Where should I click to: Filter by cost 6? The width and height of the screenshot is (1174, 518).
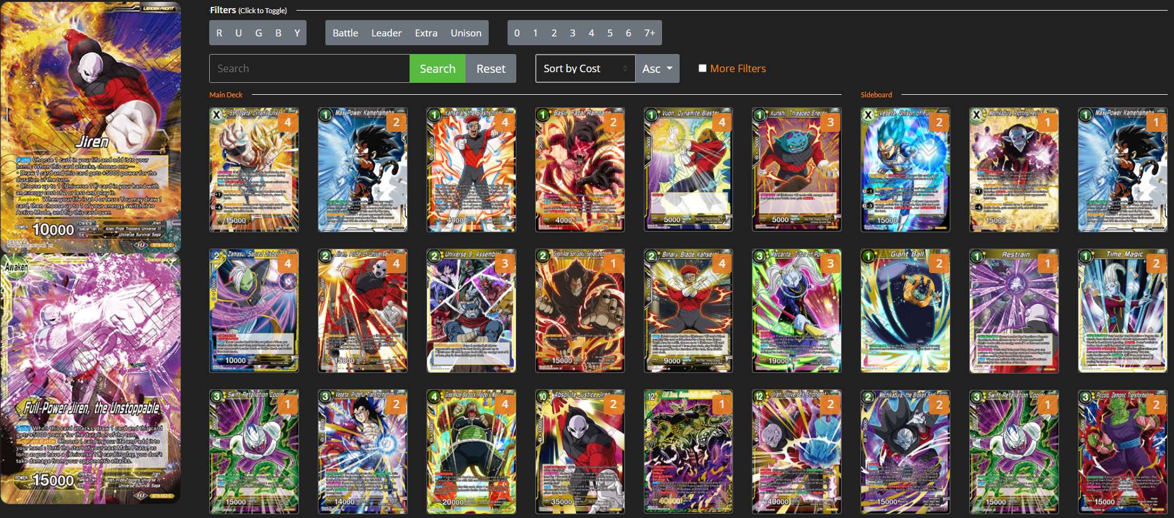point(628,33)
